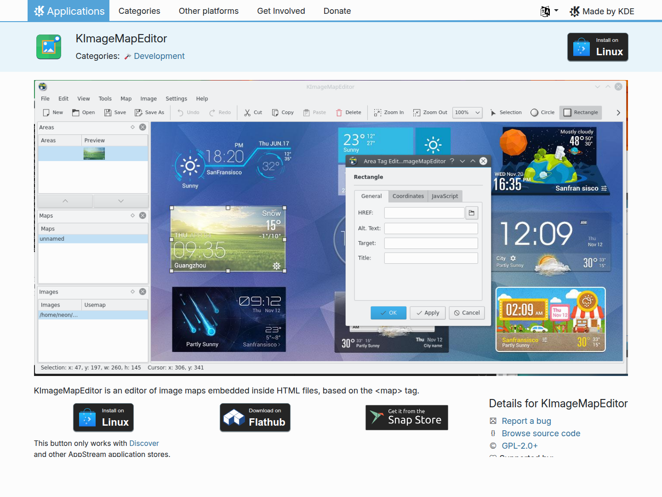Click the Cut scissors icon
Image resolution: width=662 pixels, height=497 pixels.
coord(247,113)
